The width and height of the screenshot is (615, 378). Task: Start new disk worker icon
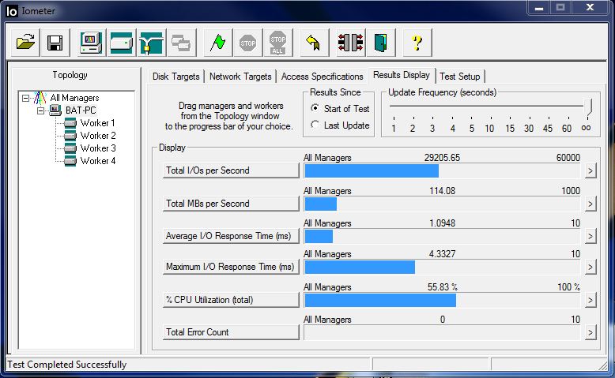pos(121,43)
